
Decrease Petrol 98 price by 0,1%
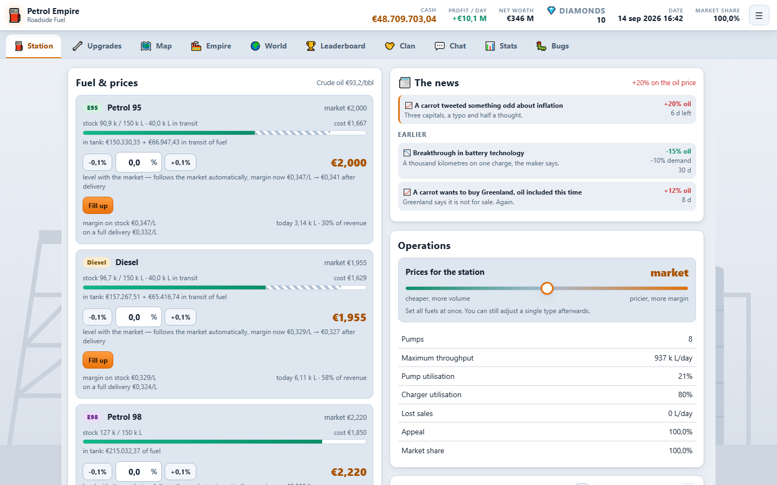pos(98,472)
